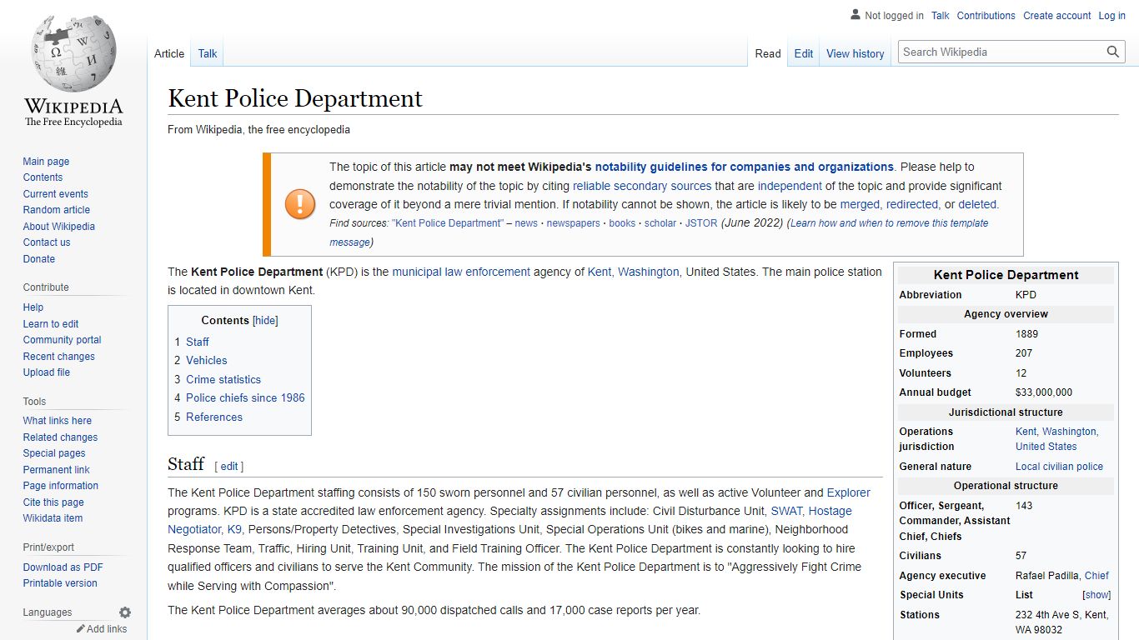Open the Talk tab
The height and width of the screenshot is (640, 1139).
tap(208, 53)
